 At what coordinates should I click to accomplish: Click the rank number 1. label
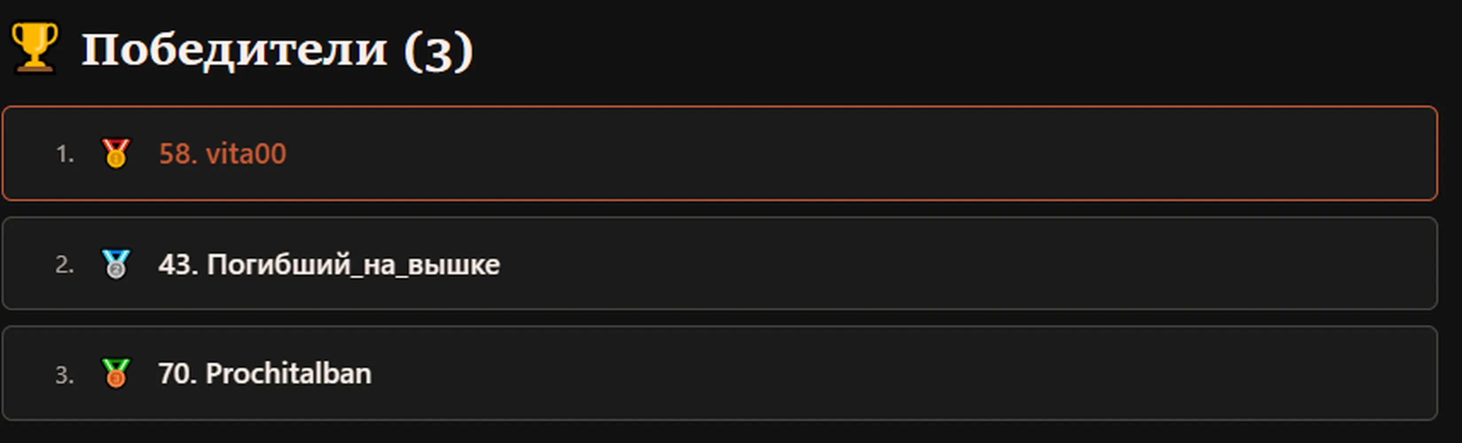tap(65, 154)
